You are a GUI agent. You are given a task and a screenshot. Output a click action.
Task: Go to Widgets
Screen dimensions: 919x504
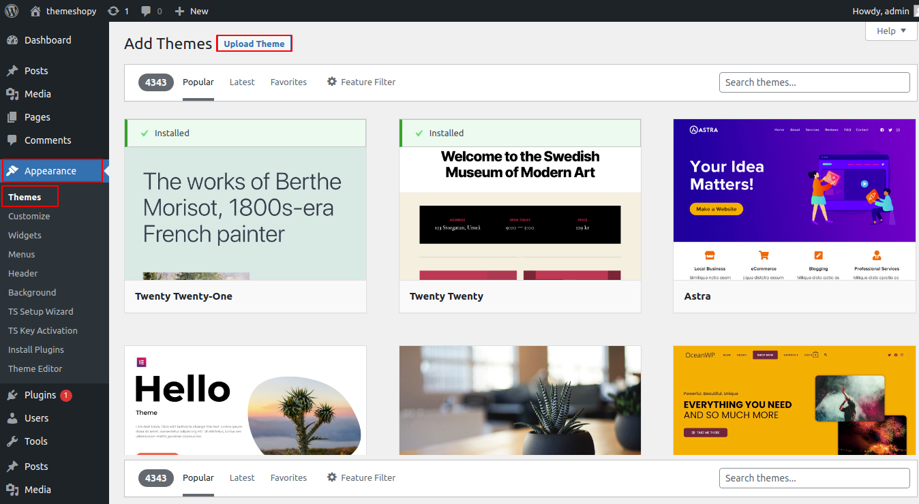(x=25, y=235)
